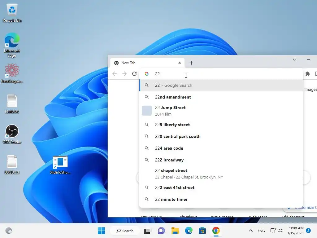Click the Customize Chrome button
Image resolution: width=317 pixels, height=238 pixels.
click(301, 207)
